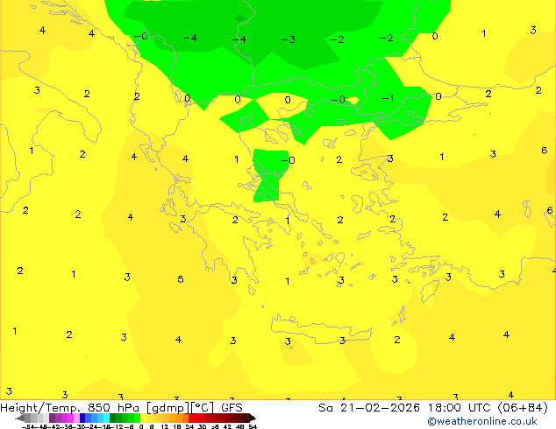The height and width of the screenshot is (429, 556).
Task: Click the dark maroon right arrow of scale
Action: (x=253, y=418)
